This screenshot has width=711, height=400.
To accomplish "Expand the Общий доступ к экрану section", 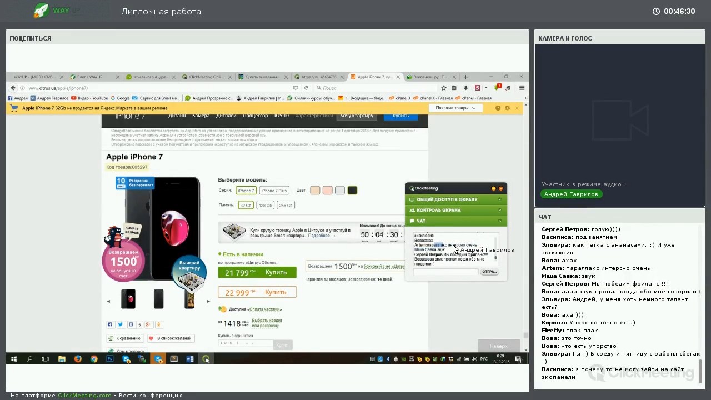I will pos(455,199).
